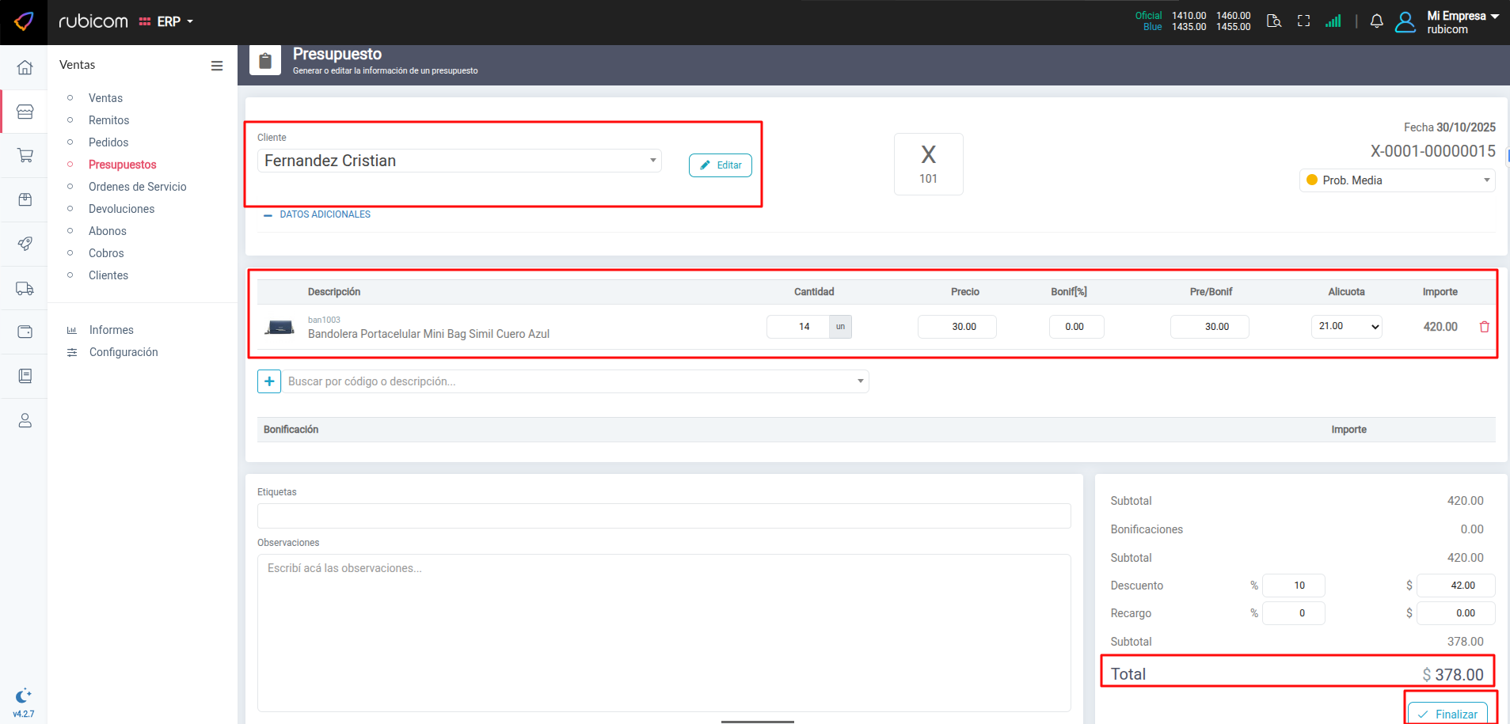The image size is (1510, 724).
Task: Click the Editar client button
Action: [720, 165]
